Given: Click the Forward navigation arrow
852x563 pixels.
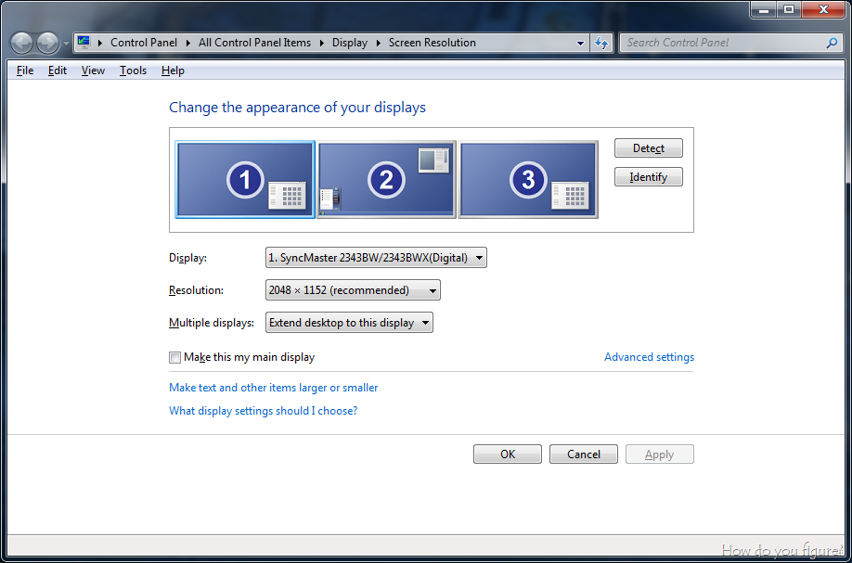Looking at the screenshot, I should click(47, 43).
